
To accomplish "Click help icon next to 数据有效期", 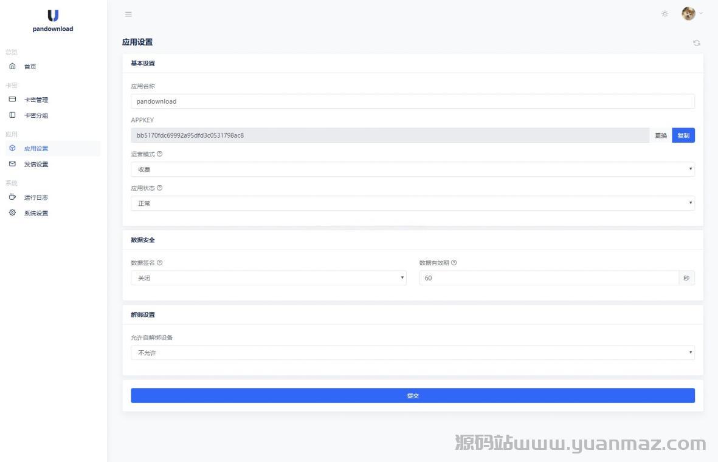I will pyautogui.click(x=454, y=263).
